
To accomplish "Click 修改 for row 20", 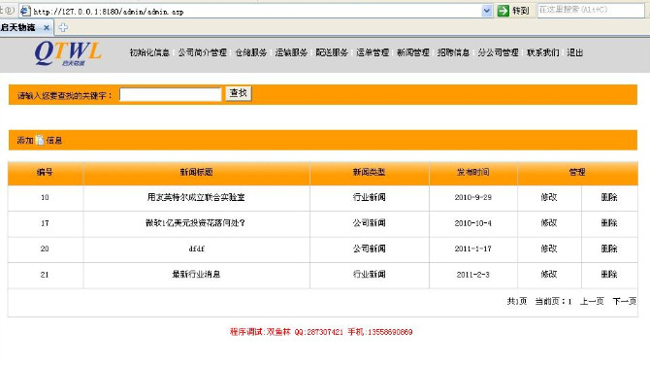I will [549, 249].
